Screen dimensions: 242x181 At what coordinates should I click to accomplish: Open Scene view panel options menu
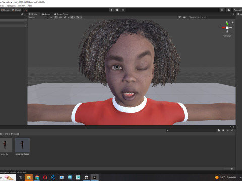click(233, 14)
